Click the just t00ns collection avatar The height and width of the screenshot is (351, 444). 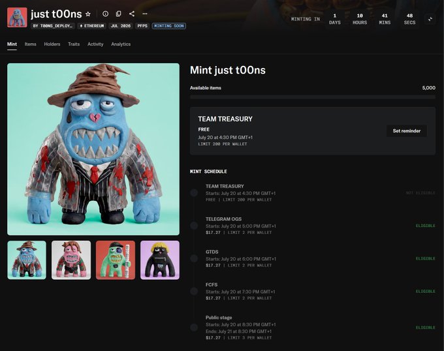(17, 18)
